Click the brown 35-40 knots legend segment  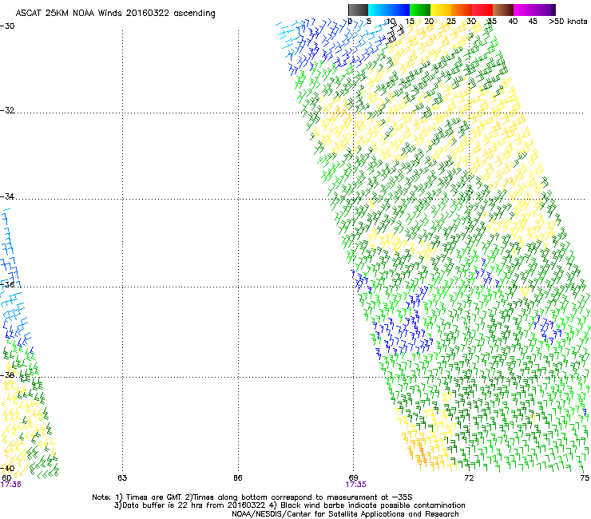[x=503, y=10]
